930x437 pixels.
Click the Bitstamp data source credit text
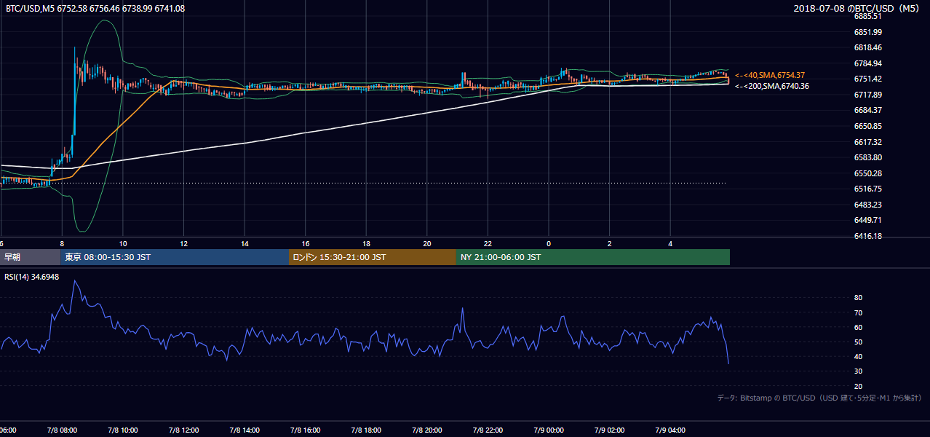[819, 398]
